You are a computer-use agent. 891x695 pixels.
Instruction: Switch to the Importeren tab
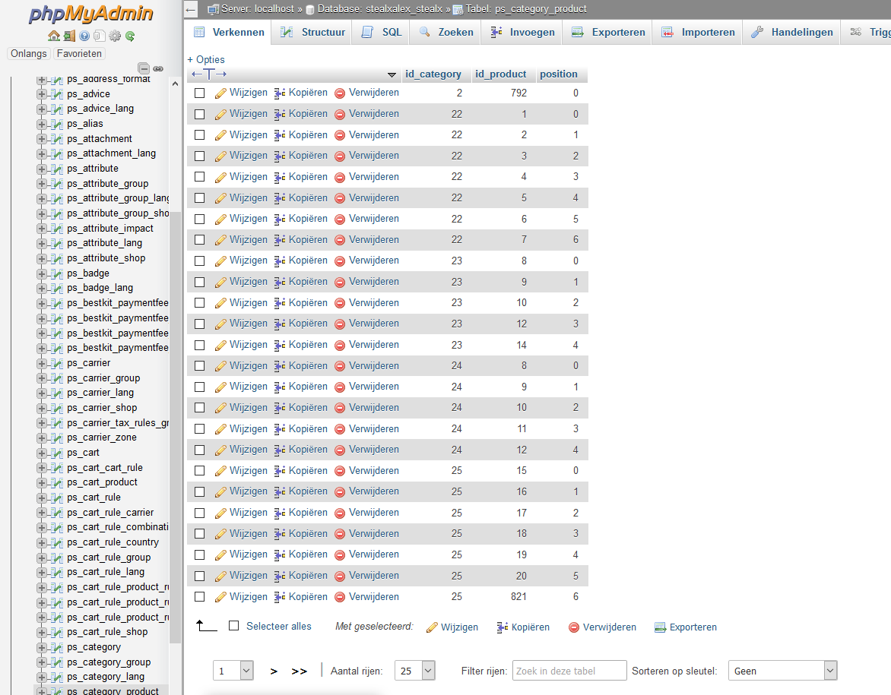point(698,33)
